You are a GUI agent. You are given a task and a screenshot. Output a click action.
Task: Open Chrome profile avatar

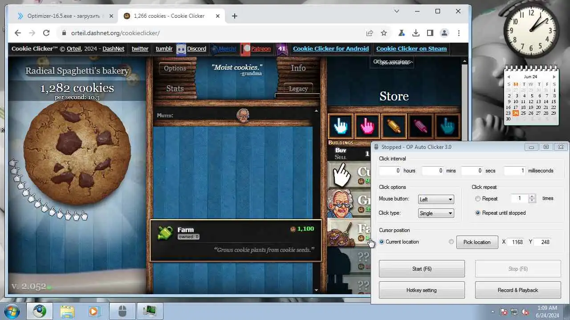[444, 33]
